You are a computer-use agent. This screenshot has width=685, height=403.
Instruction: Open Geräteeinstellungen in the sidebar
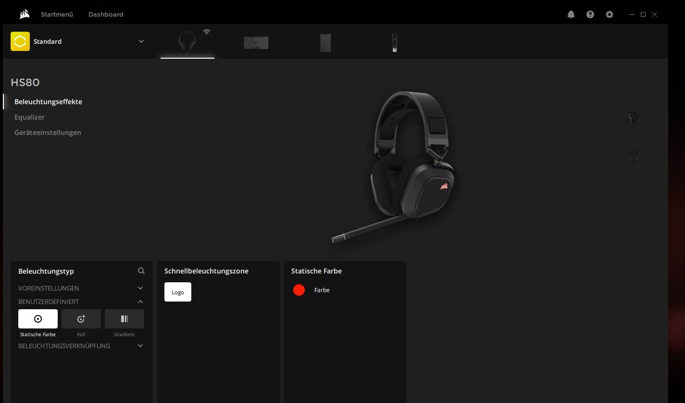(48, 133)
